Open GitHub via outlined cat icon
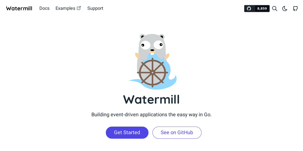The width and height of the screenshot is (303, 151). [x=295, y=9]
